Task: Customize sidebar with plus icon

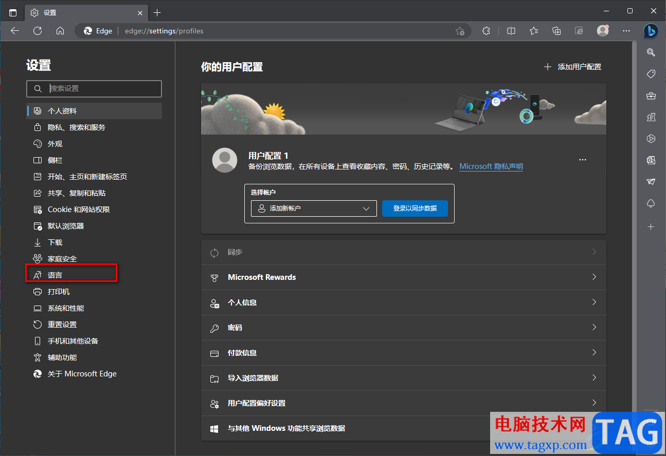Action: (x=651, y=226)
